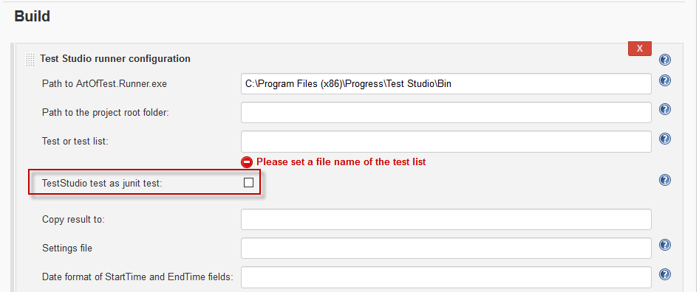The image size is (699, 292).
Task: Grab the build step drag handle
Action: pyautogui.click(x=30, y=59)
